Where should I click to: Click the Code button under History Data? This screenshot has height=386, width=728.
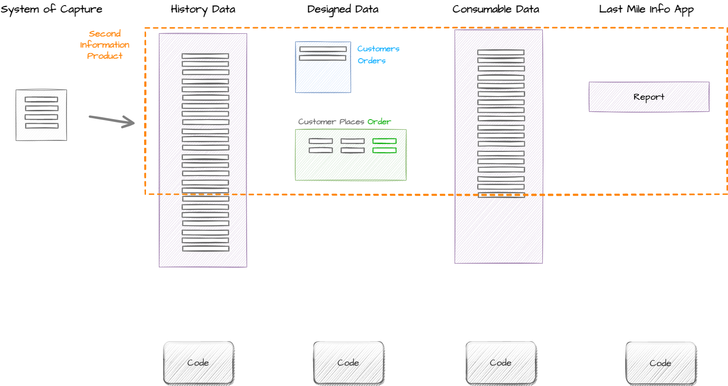point(199,363)
